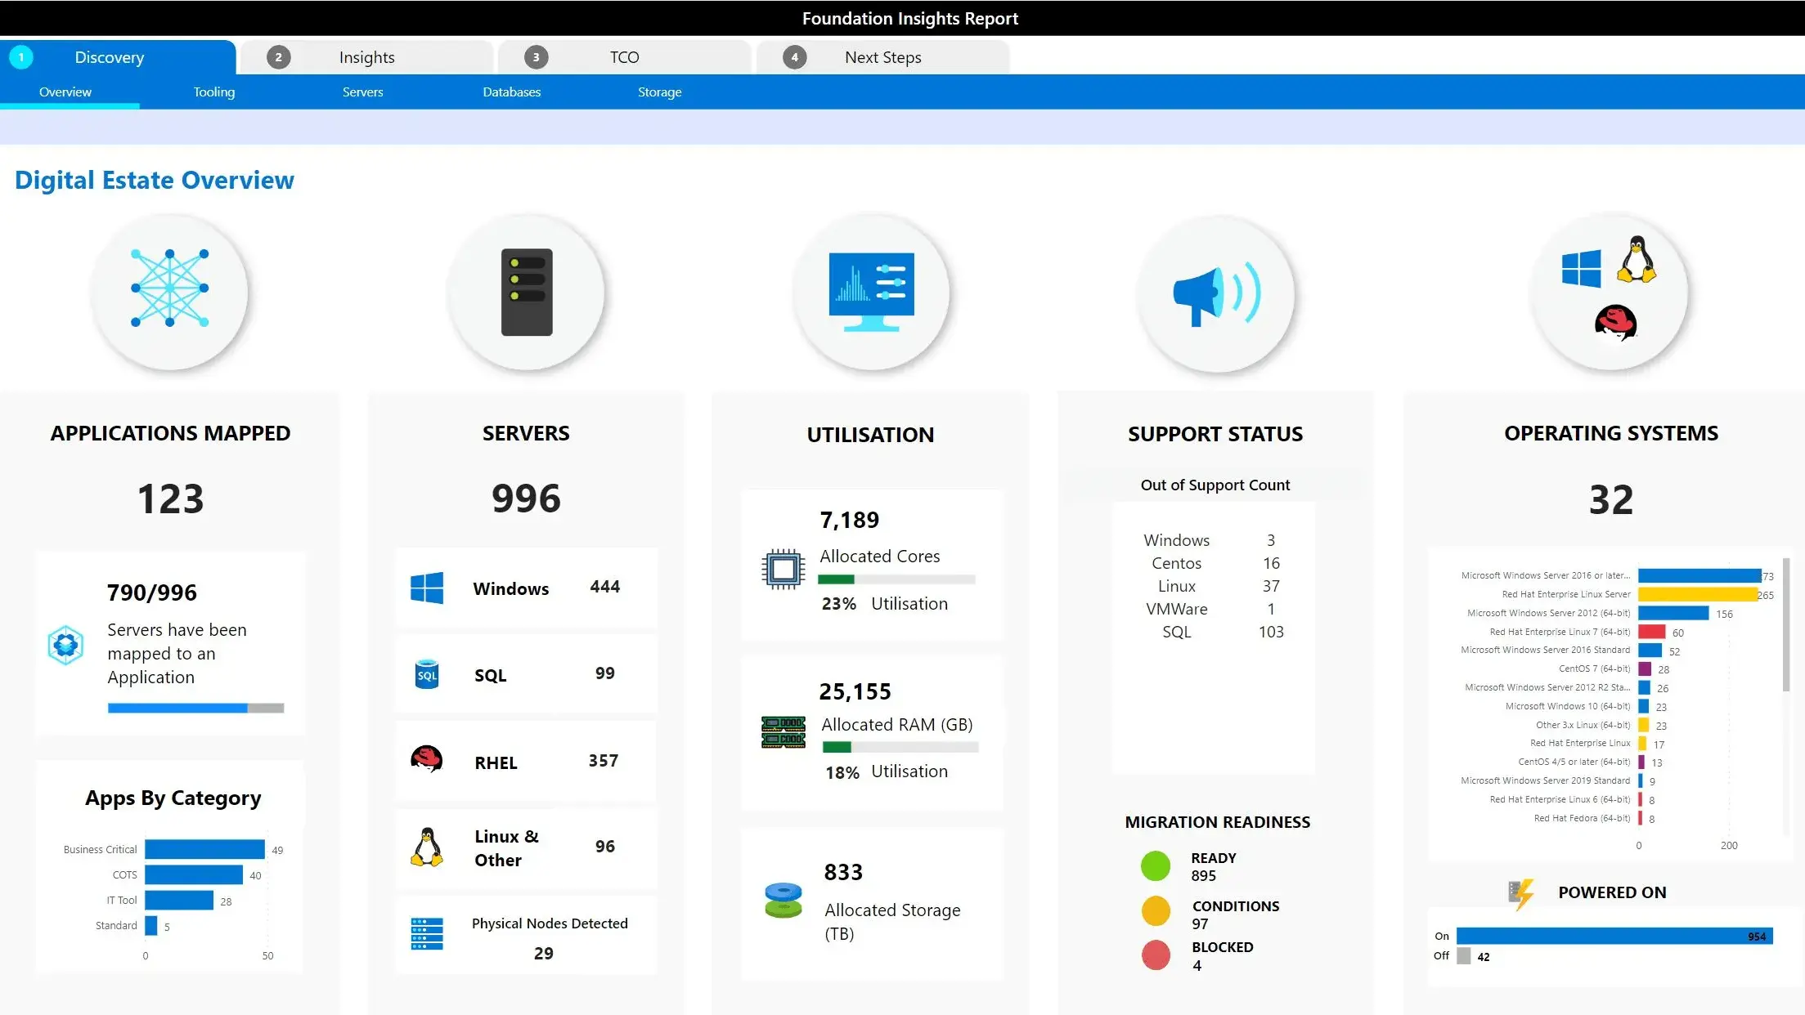This screenshot has width=1805, height=1015.
Task: Click the hexagon mapped servers icon
Action: (x=65, y=645)
